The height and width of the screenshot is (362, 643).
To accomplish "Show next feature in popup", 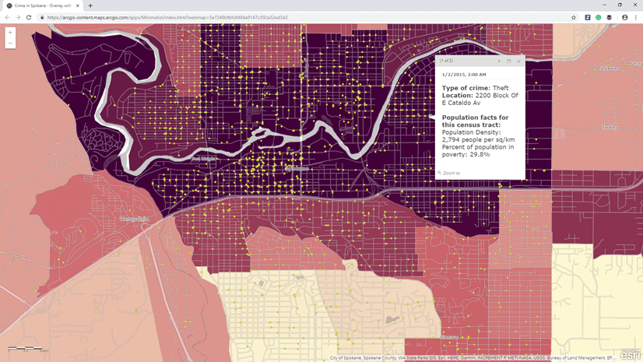I will (x=499, y=61).
